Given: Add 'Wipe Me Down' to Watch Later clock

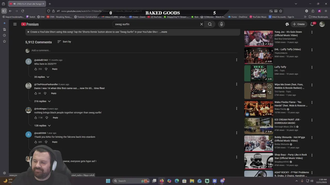Looking at the screenshot, I should 269,86.
